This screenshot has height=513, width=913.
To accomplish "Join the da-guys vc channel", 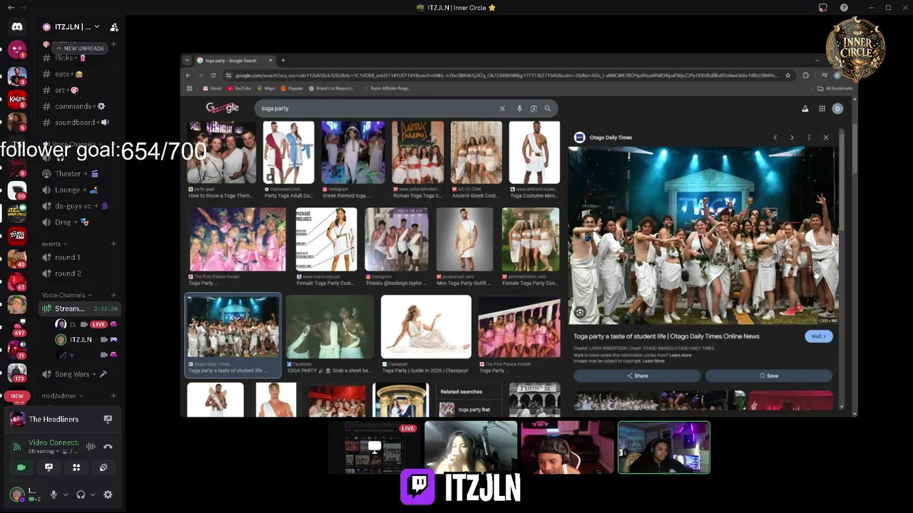I will pyautogui.click(x=78, y=206).
